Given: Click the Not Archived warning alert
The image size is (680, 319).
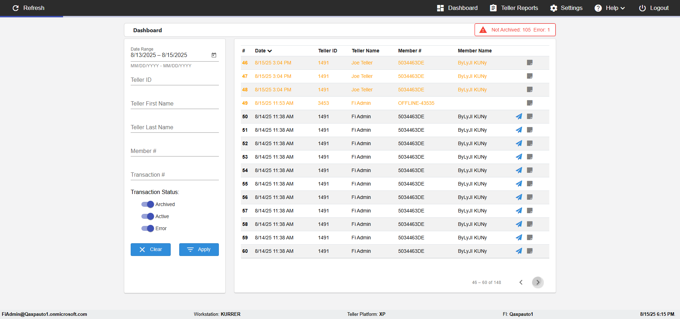Looking at the screenshot, I should click(515, 30).
